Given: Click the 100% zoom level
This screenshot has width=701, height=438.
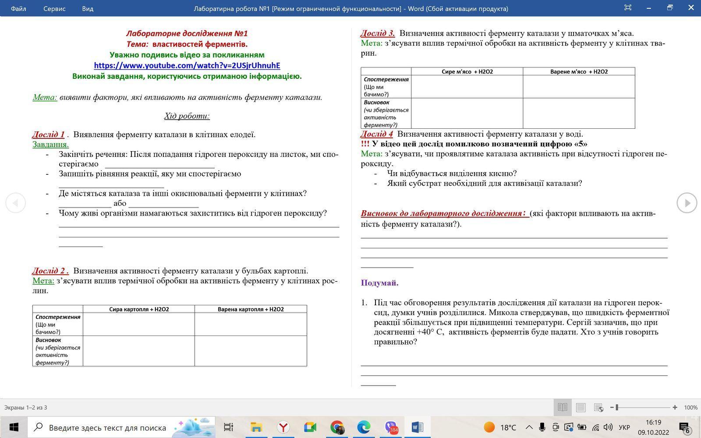Looking at the screenshot, I should point(690,407).
